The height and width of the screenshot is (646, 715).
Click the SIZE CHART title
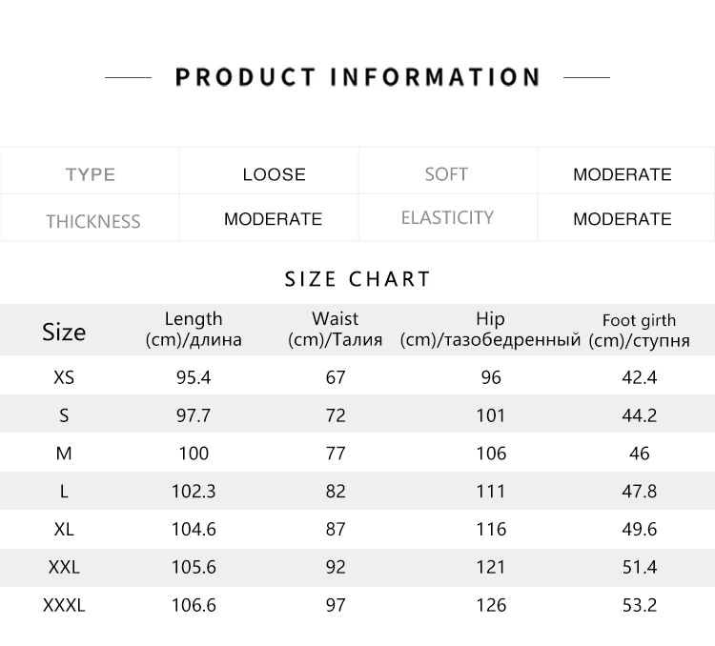(357, 279)
